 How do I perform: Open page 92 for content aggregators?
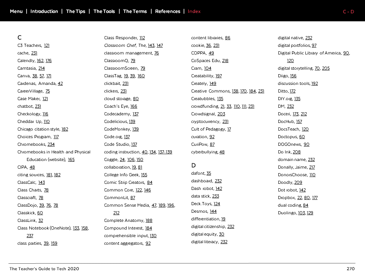coord(148,243)
